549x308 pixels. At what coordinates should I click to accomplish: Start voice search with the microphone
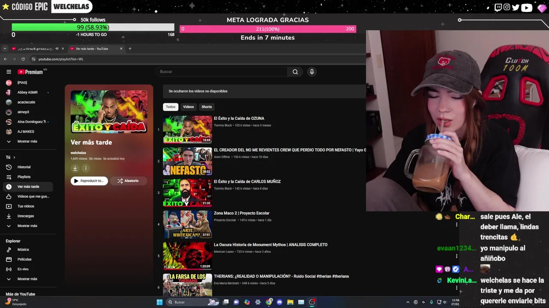312,72
